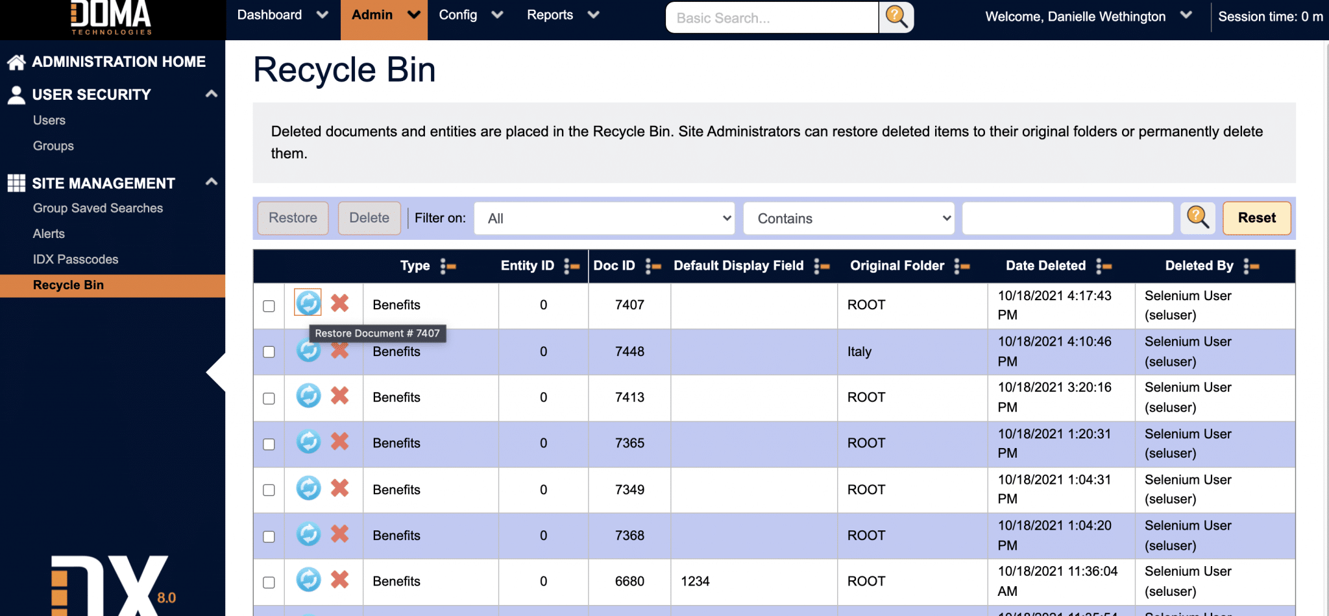This screenshot has height=616, width=1329.
Task: Open the 'Contains' condition dropdown
Action: point(849,219)
